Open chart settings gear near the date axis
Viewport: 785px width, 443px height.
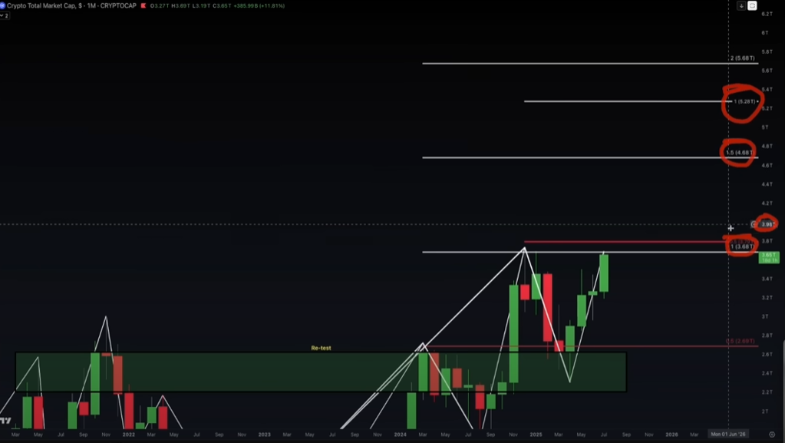(771, 435)
